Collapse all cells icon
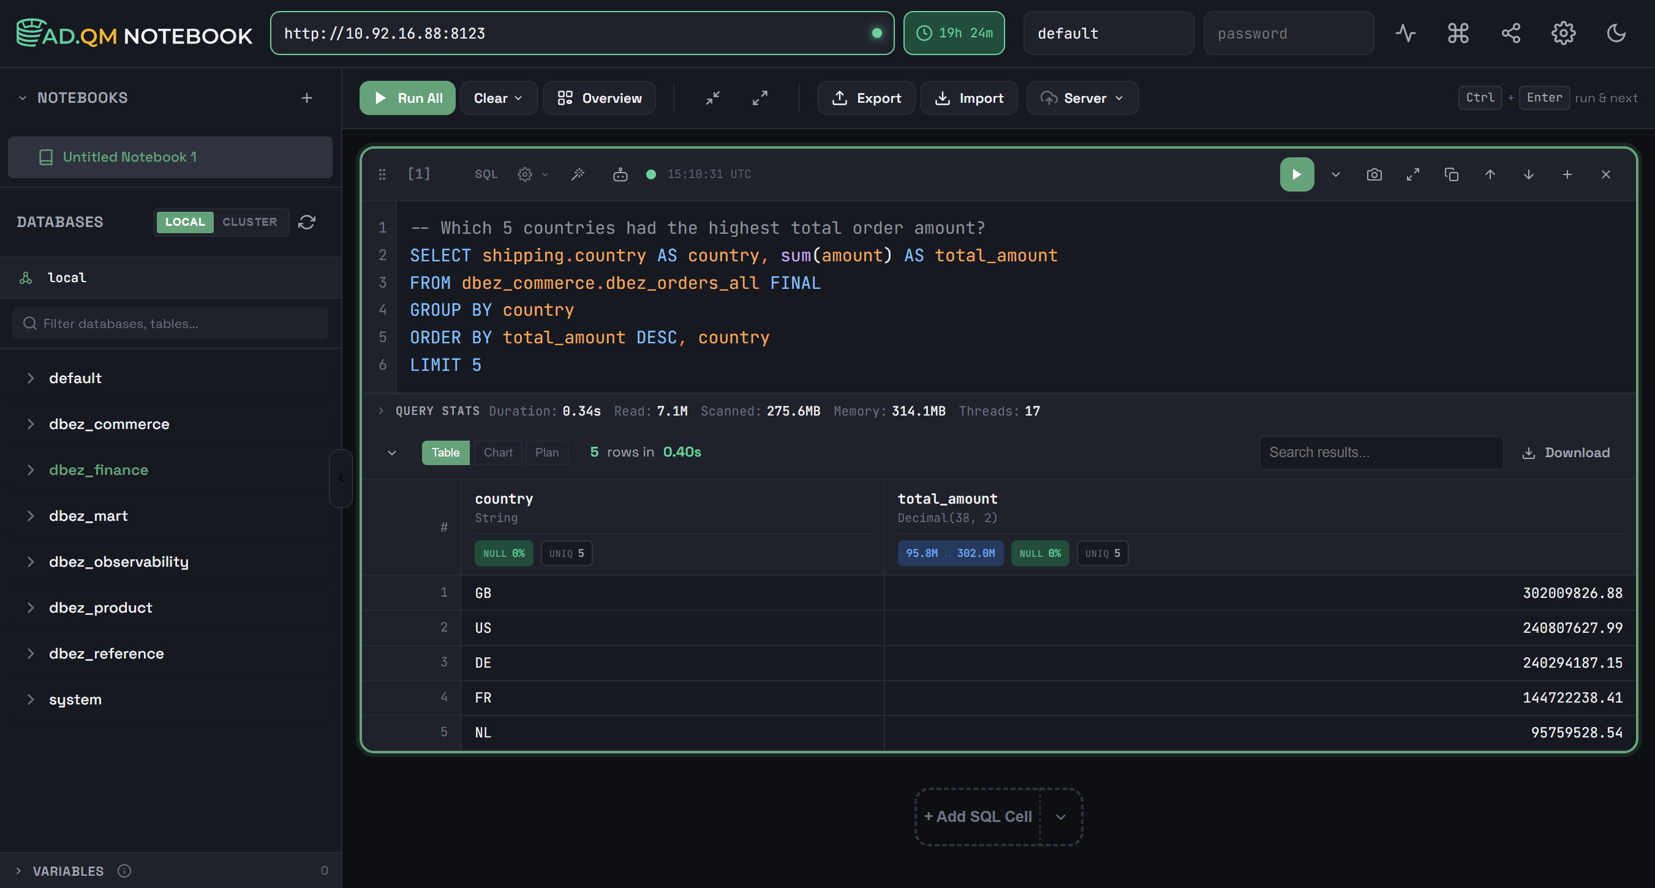Image resolution: width=1655 pixels, height=888 pixels. [712, 99]
